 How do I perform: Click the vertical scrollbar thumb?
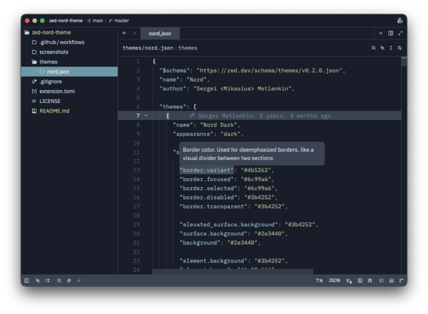click(x=404, y=61)
